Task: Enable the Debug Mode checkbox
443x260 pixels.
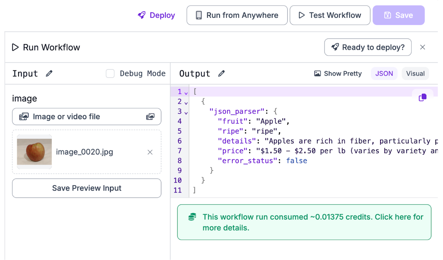Action: (110, 74)
